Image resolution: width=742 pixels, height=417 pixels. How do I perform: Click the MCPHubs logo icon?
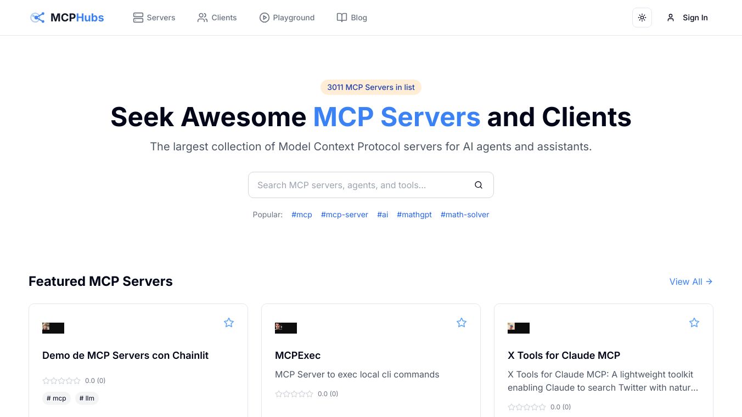[x=37, y=18]
